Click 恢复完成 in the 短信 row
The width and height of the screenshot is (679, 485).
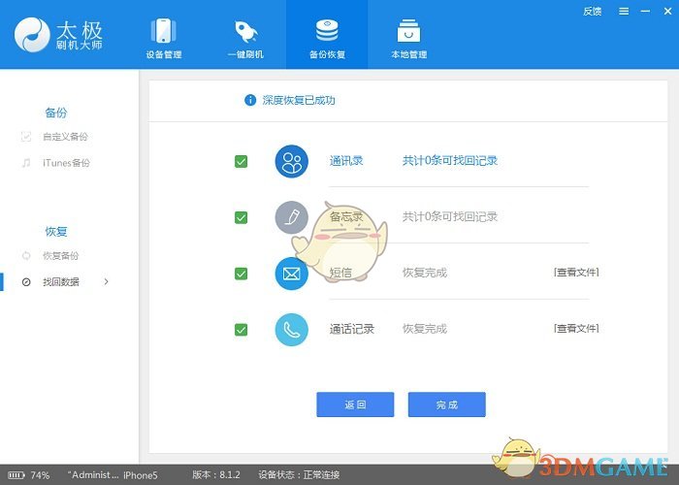click(x=425, y=273)
